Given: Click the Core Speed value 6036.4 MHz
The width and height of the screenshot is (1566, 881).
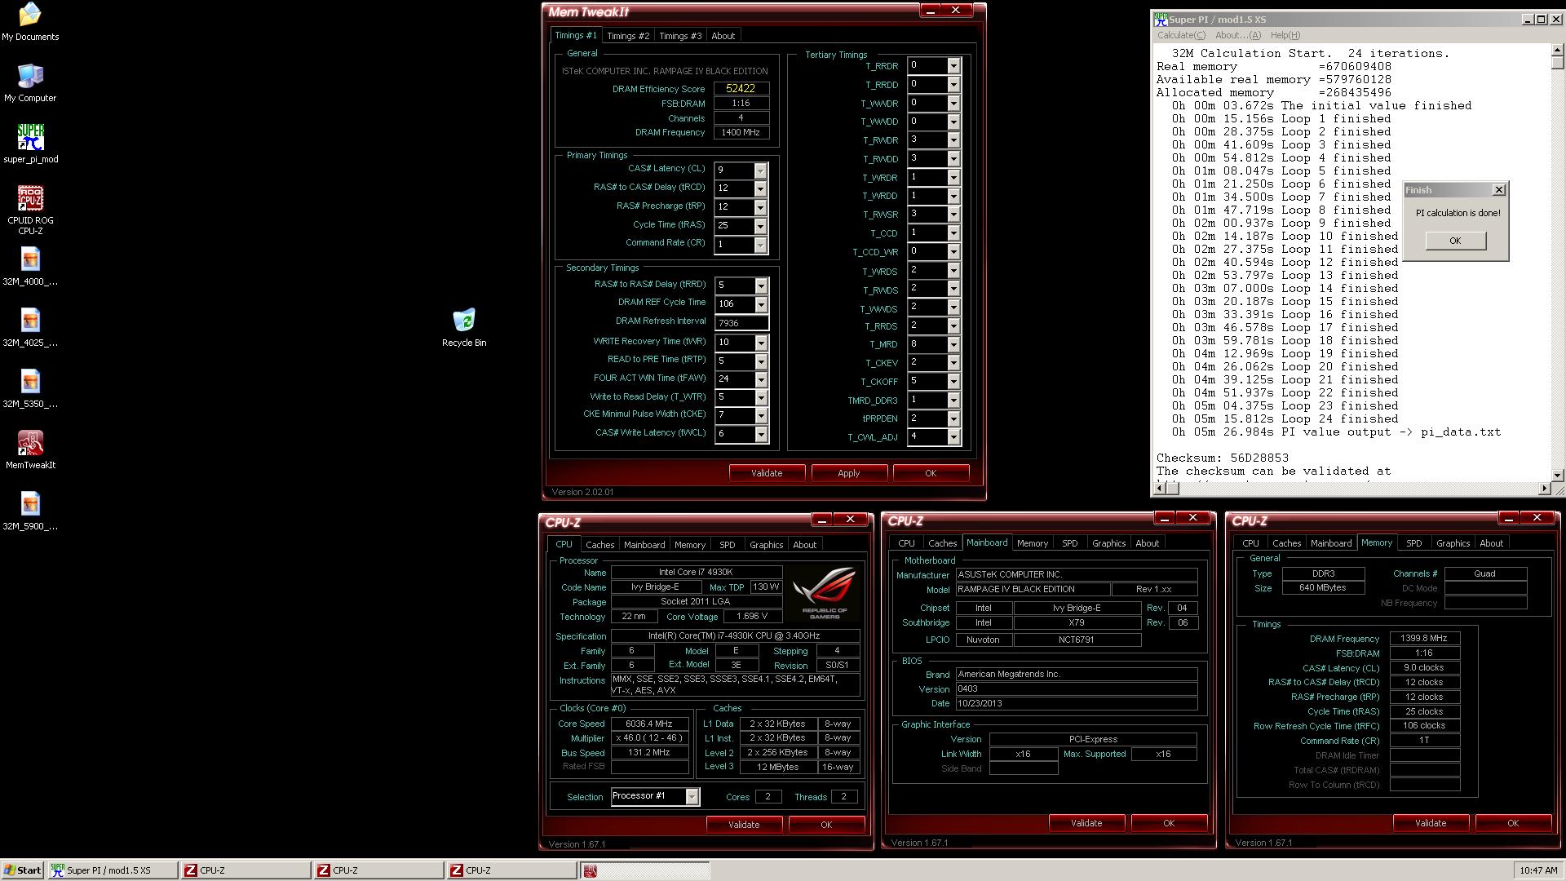Looking at the screenshot, I should coord(649,724).
